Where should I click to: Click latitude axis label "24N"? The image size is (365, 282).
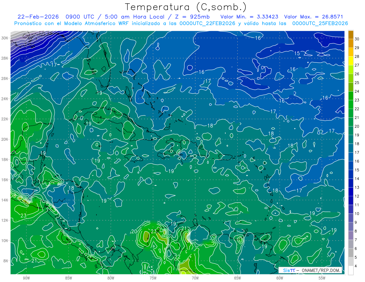coord(5,99)
